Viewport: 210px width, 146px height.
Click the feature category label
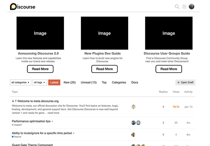[18, 137]
